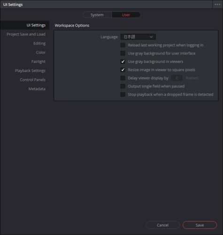Click the Save button

(x=200, y=225)
